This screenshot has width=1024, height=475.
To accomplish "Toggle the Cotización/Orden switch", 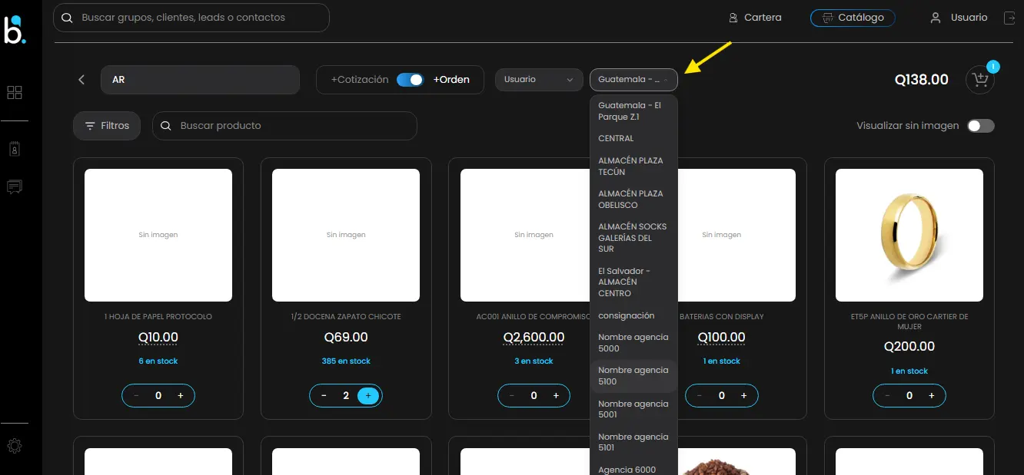I will 411,80.
